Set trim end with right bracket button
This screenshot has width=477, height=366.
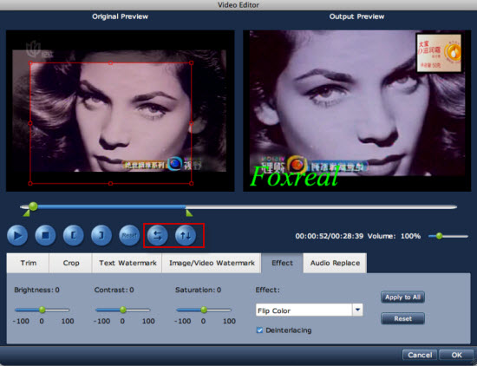tap(101, 235)
